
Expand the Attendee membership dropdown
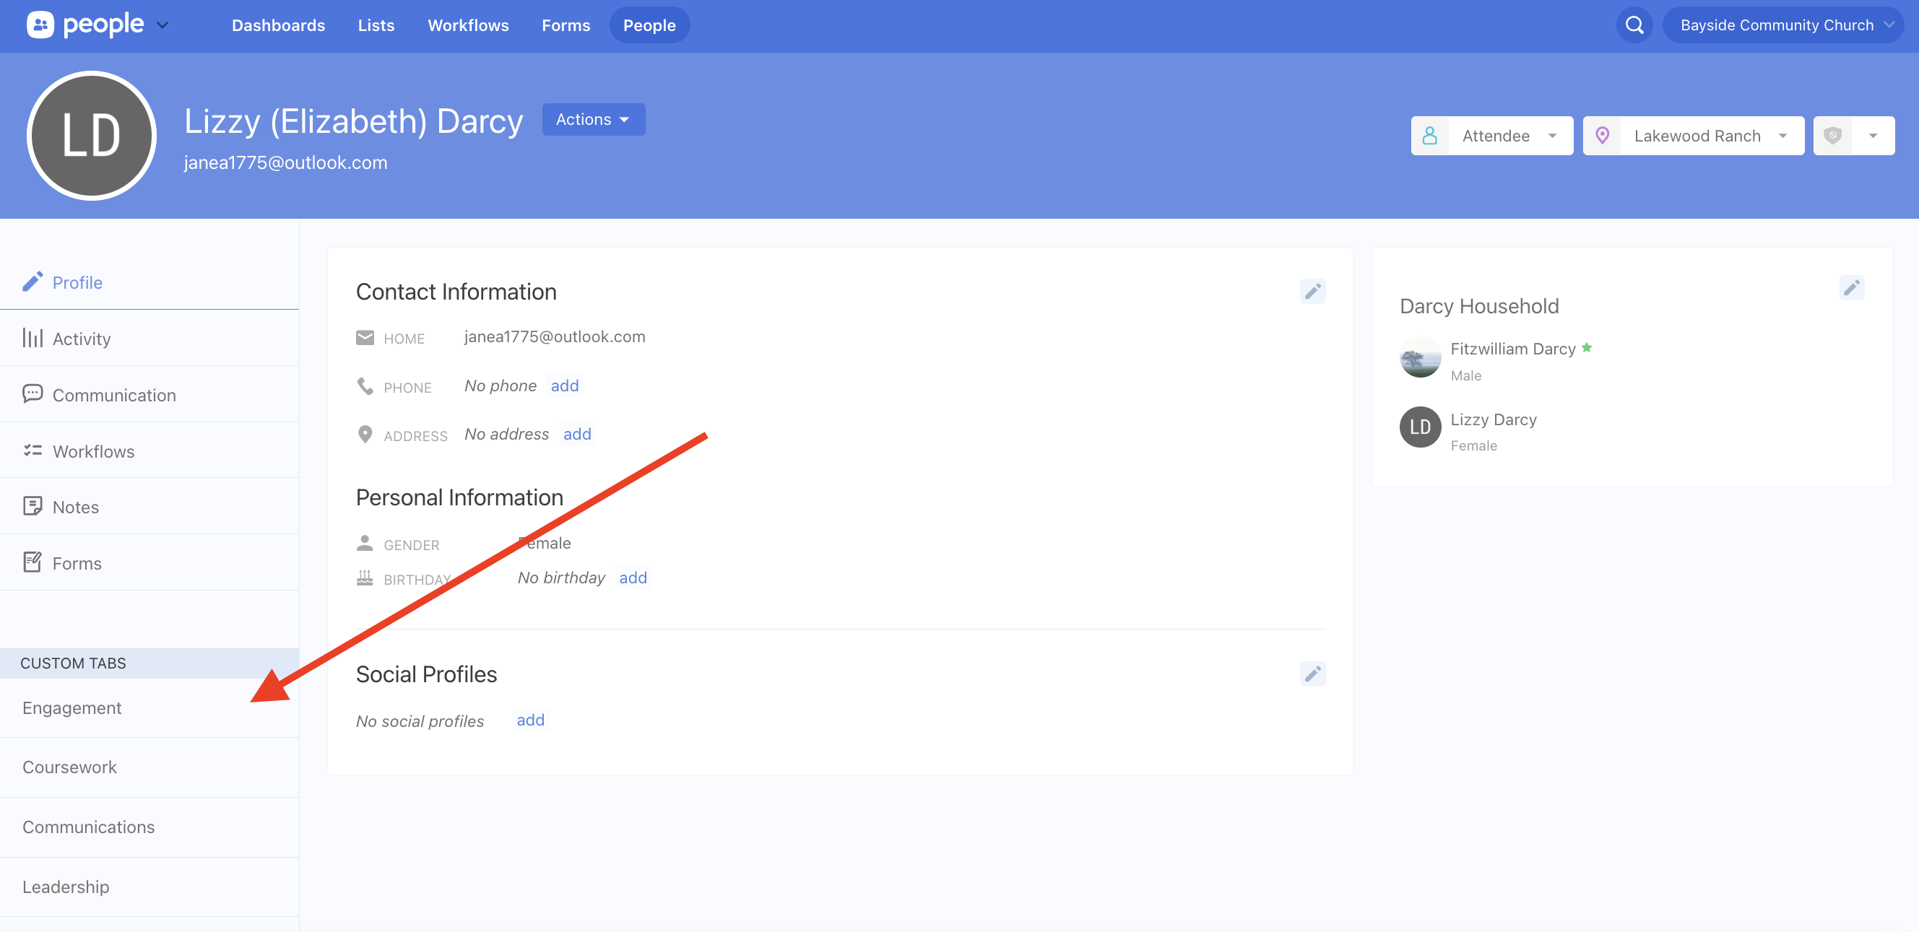(x=1491, y=136)
